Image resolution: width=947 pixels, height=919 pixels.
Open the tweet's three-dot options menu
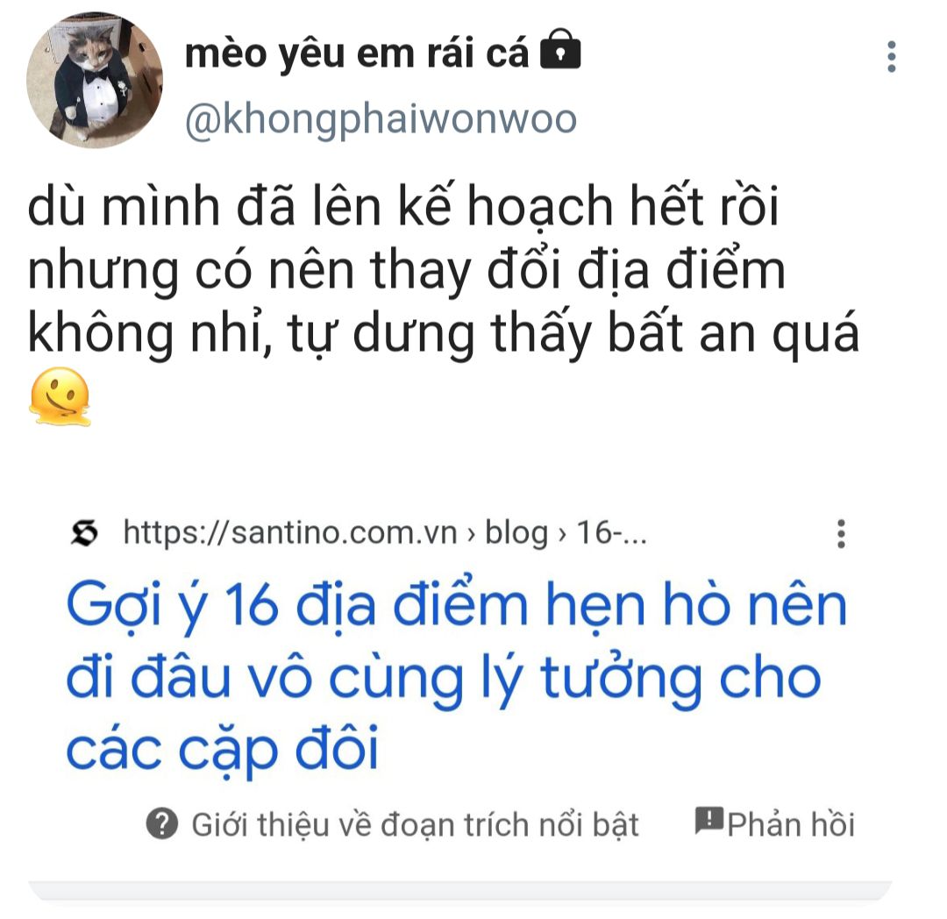pyautogui.click(x=892, y=57)
